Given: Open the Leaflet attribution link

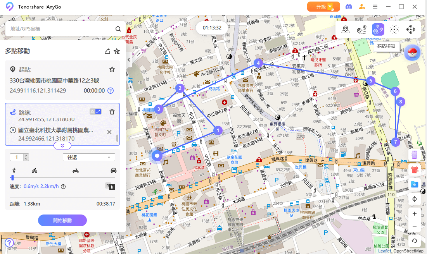Looking at the screenshot, I should [x=384, y=251].
